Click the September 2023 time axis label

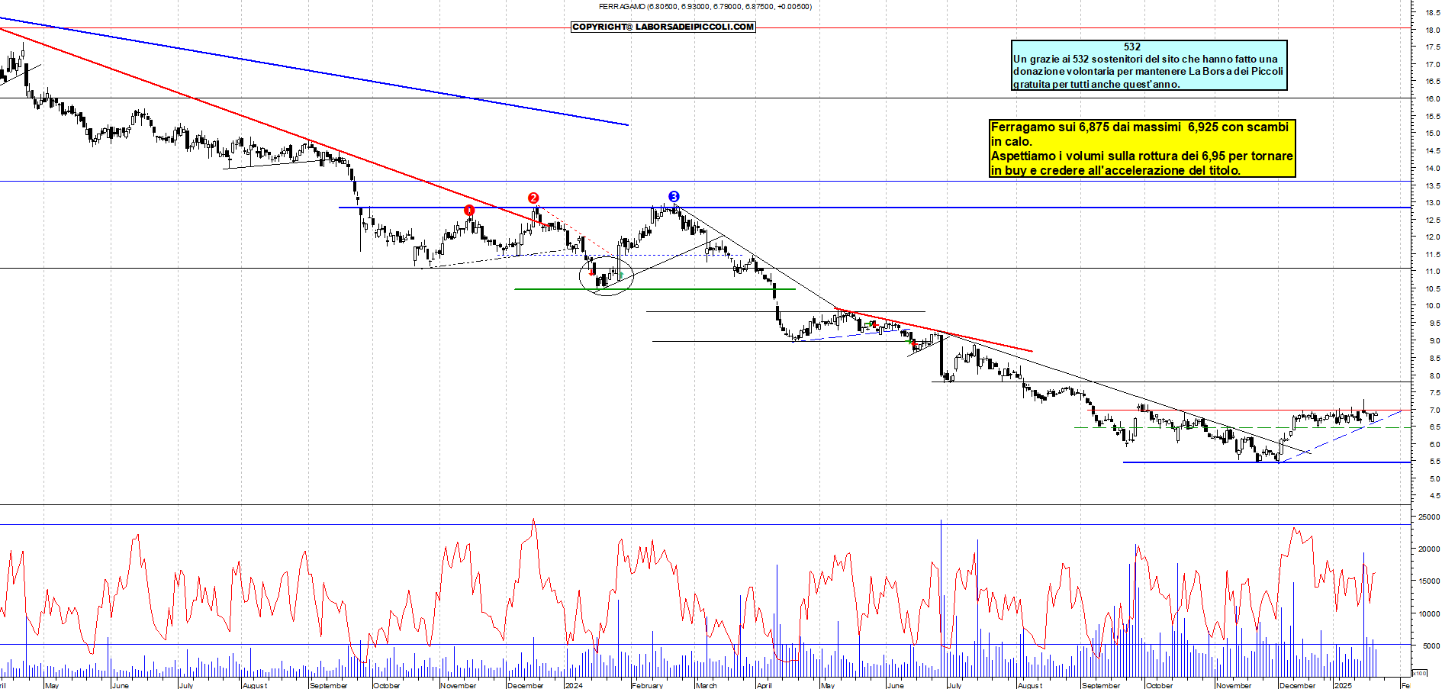[329, 685]
